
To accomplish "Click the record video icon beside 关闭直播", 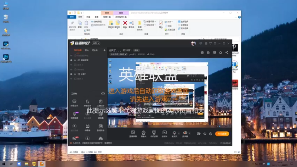I will (199, 134).
